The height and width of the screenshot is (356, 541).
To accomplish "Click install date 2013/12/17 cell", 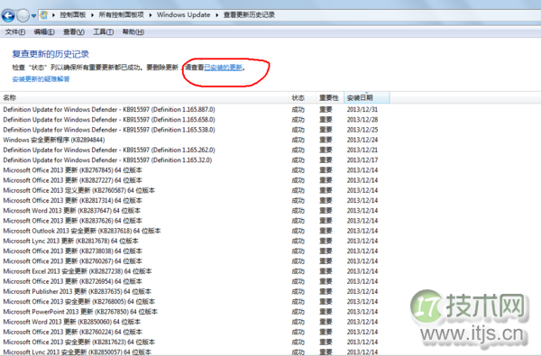I will (362, 160).
